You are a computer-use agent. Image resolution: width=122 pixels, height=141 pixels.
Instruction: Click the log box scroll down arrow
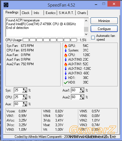86,34
